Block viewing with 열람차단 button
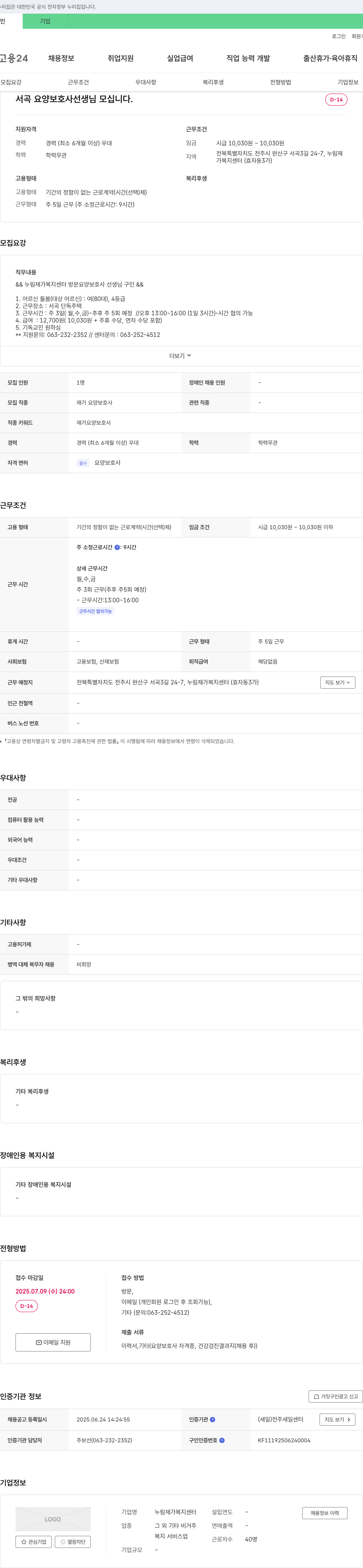The width and height of the screenshot is (363, 1568). click(73, 1542)
